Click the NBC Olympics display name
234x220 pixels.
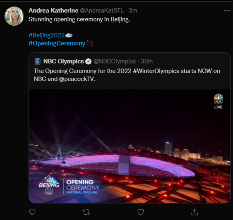coord(63,61)
